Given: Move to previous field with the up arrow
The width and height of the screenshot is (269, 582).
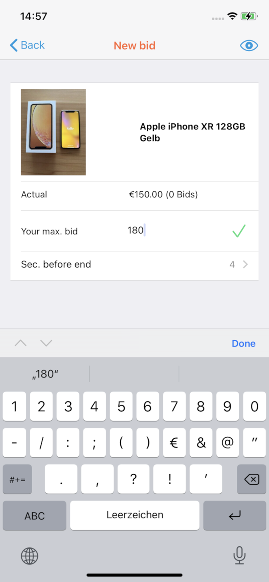Looking at the screenshot, I should click(x=20, y=343).
